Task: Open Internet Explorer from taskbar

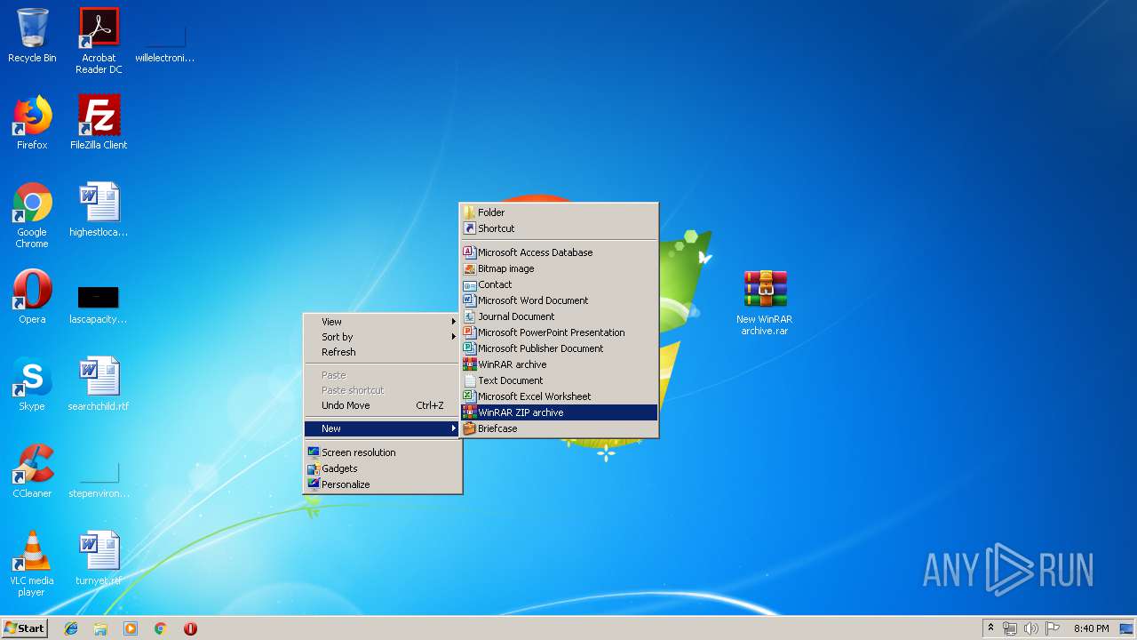Action: pos(71,628)
